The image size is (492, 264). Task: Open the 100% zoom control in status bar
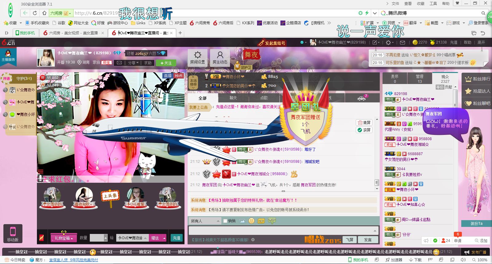point(479,260)
